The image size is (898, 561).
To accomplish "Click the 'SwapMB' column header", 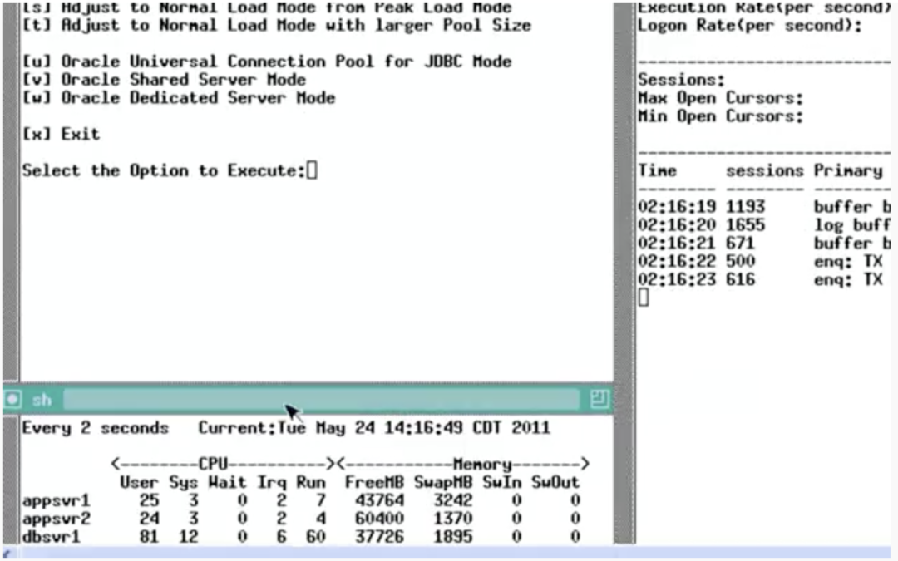I will click(443, 483).
